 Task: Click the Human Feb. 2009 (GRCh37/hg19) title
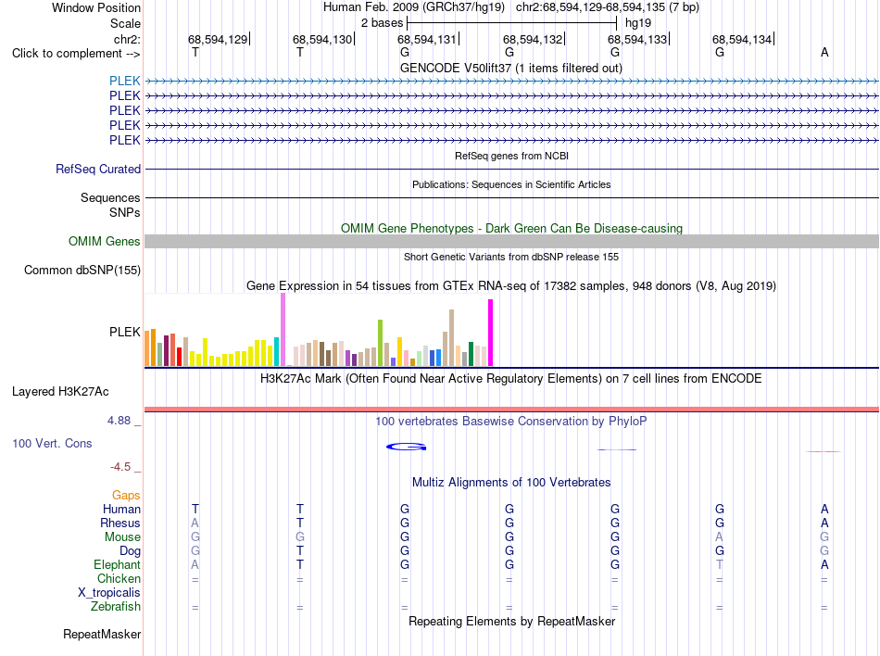coord(414,7)
